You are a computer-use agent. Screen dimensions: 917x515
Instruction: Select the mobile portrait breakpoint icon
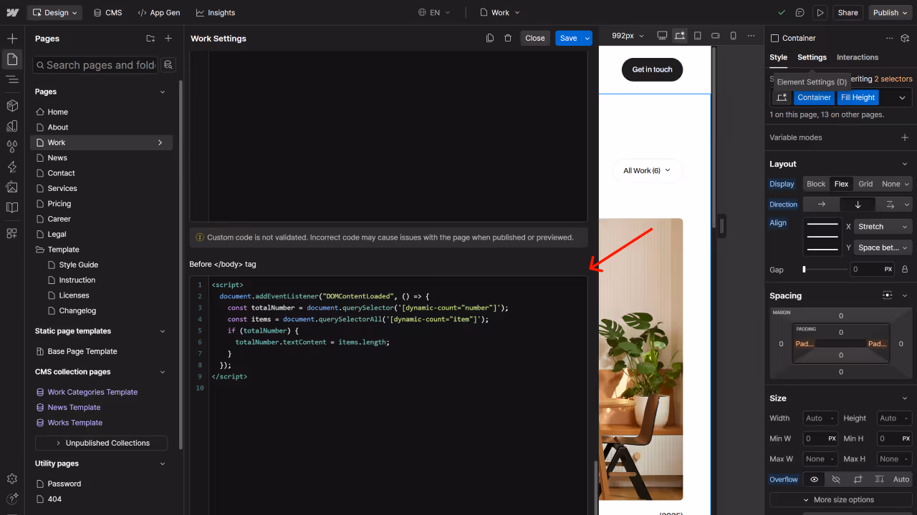[733, 35]
